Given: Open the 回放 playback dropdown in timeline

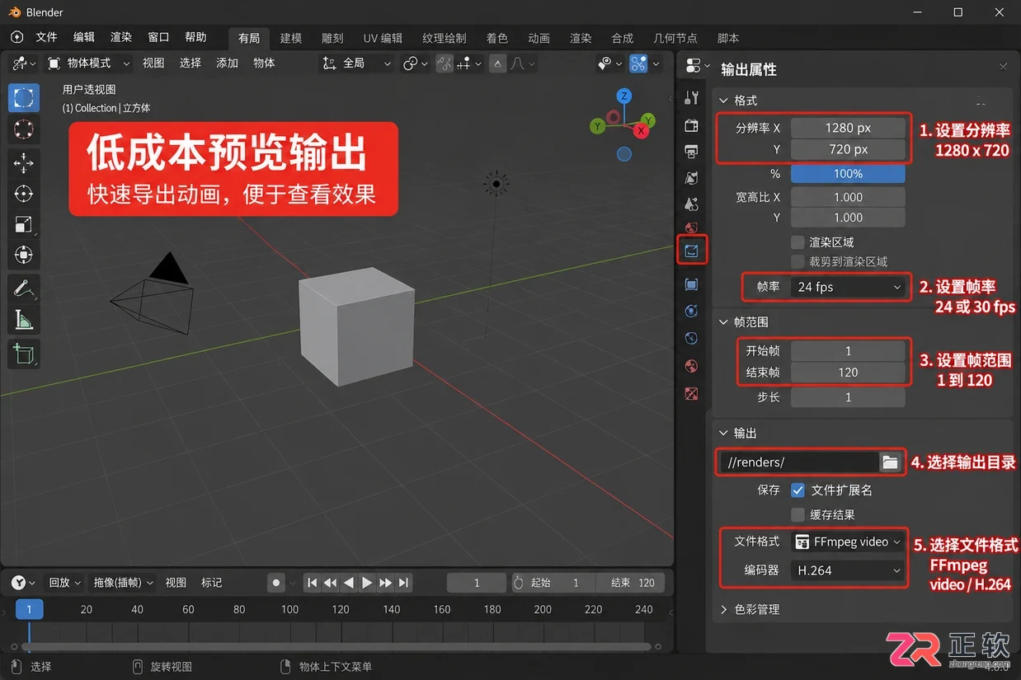Looking at the screenshot, I should [x=64, y=583].
